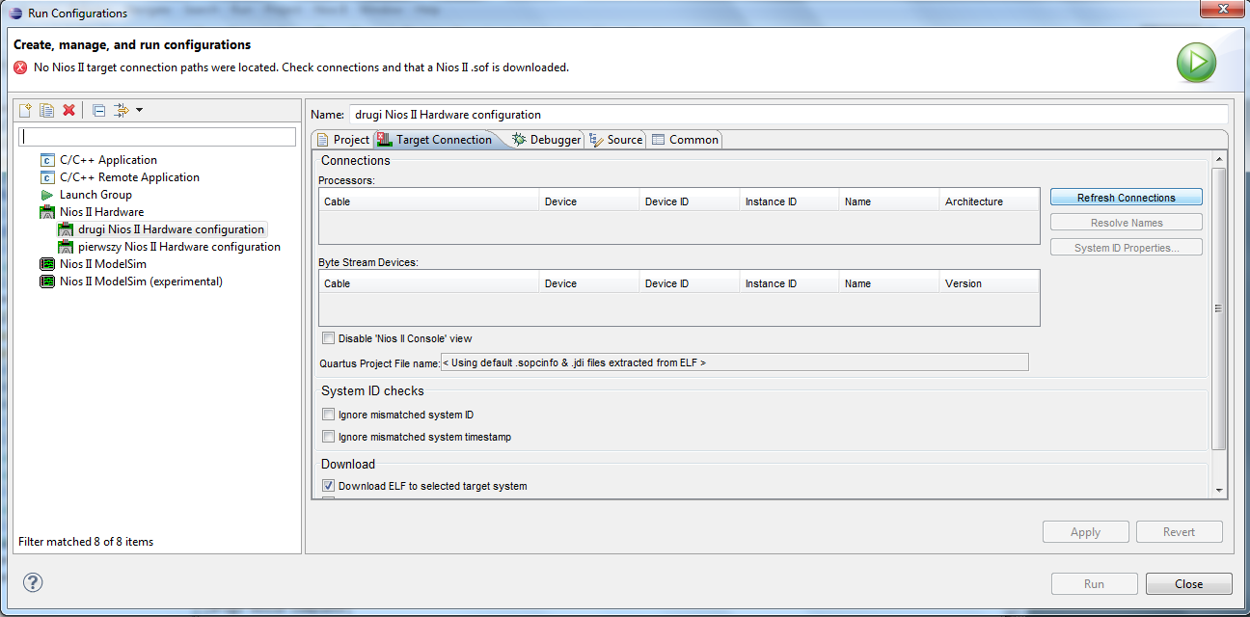Switch to the Common tab

point(686,140)
